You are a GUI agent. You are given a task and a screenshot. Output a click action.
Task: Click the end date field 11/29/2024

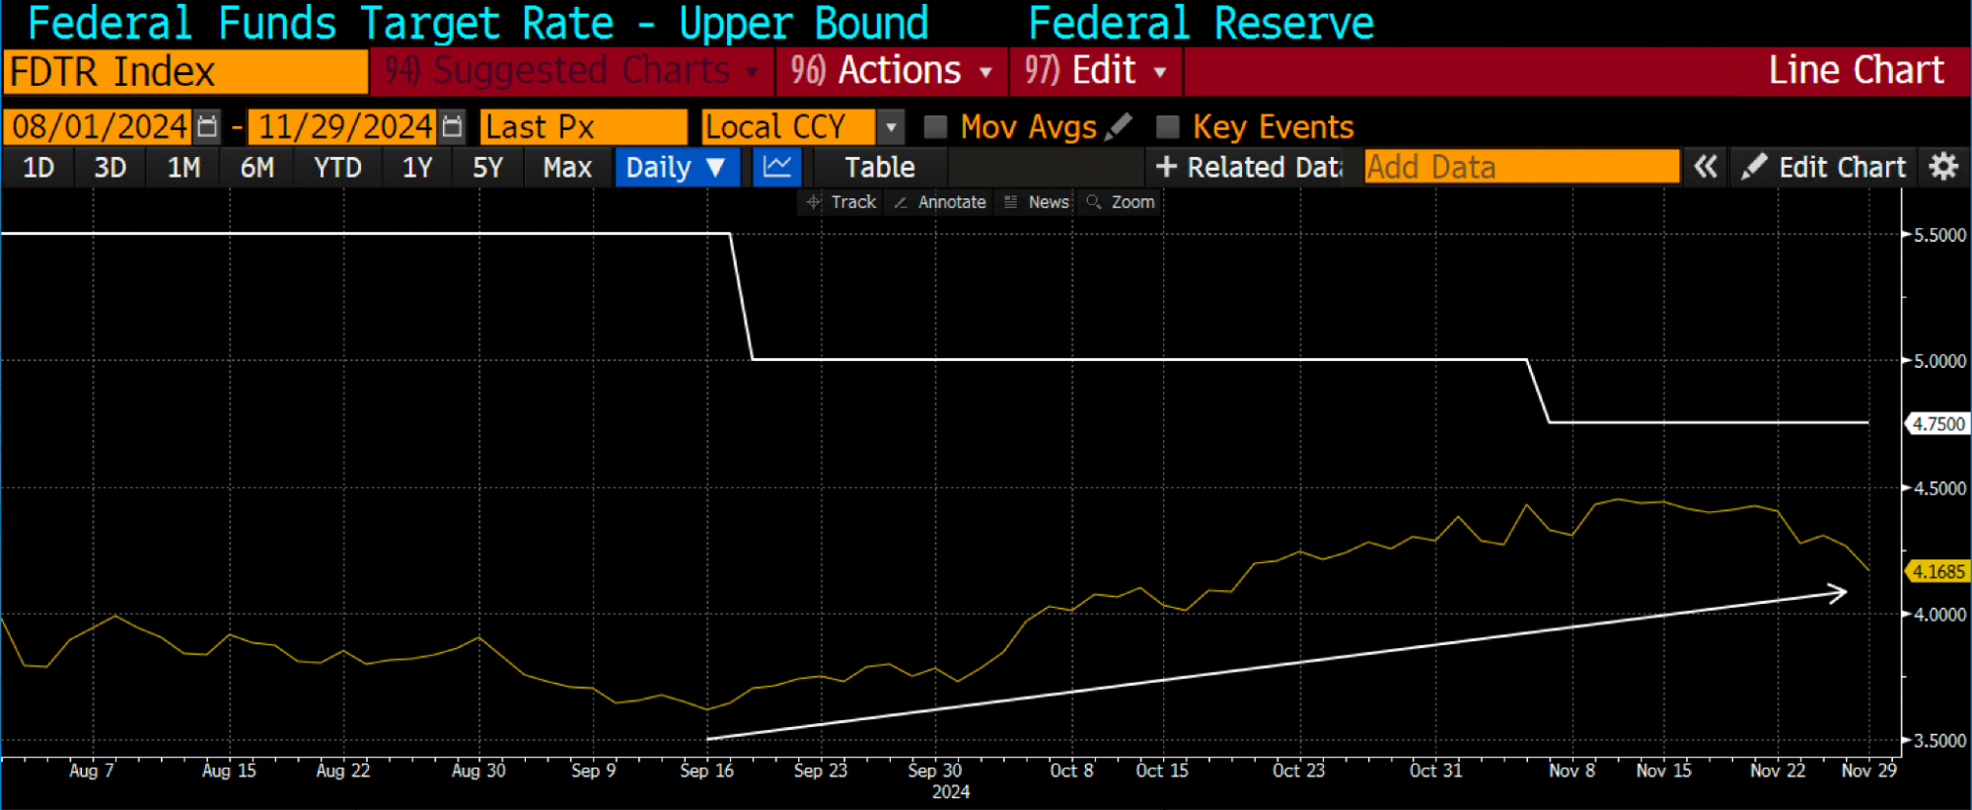342,127
